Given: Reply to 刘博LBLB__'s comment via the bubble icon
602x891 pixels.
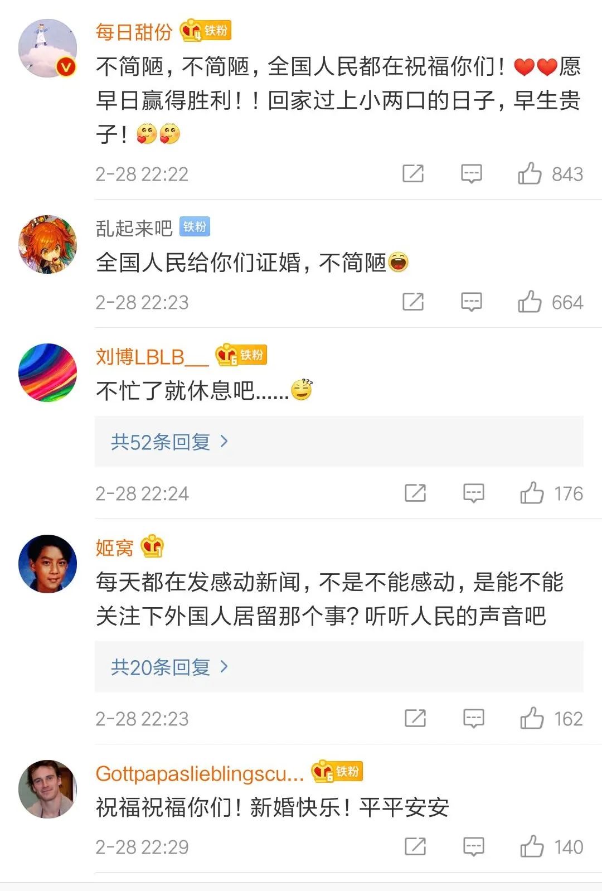Looking at the screenshot, I should click(474, 493).
